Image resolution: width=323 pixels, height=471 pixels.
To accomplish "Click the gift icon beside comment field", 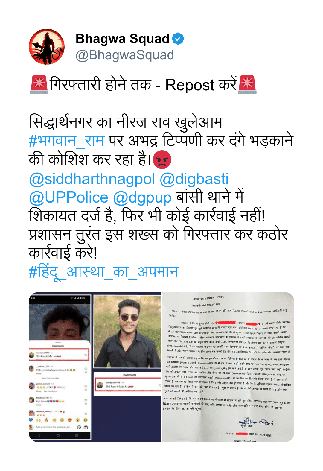I will pos(86,427).
